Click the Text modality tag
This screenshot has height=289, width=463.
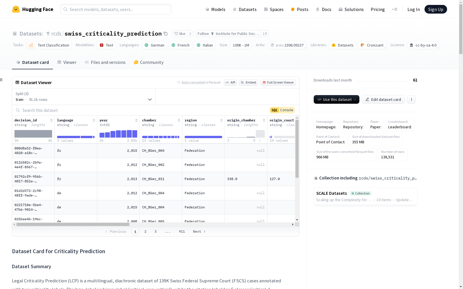(106, 45)
